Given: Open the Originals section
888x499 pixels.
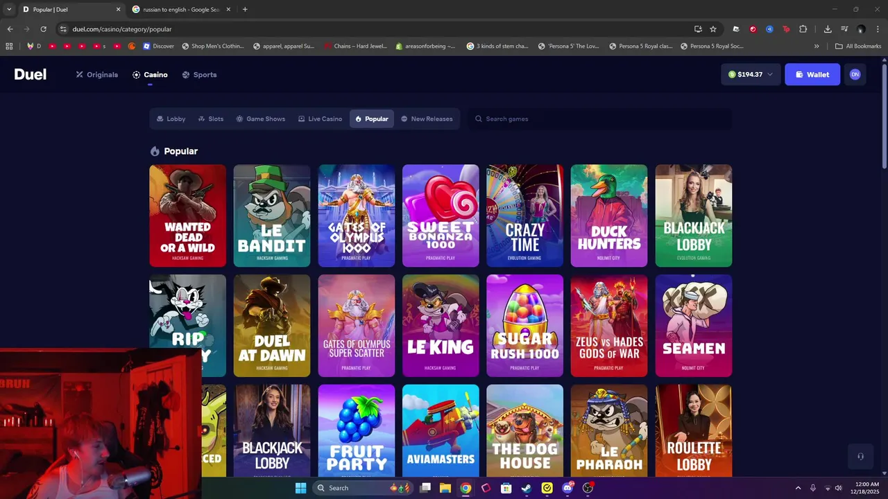Looking at the screenshot, I should click(97, 75).
